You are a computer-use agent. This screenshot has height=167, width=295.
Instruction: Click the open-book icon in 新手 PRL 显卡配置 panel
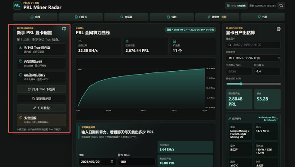click(64, 29)
